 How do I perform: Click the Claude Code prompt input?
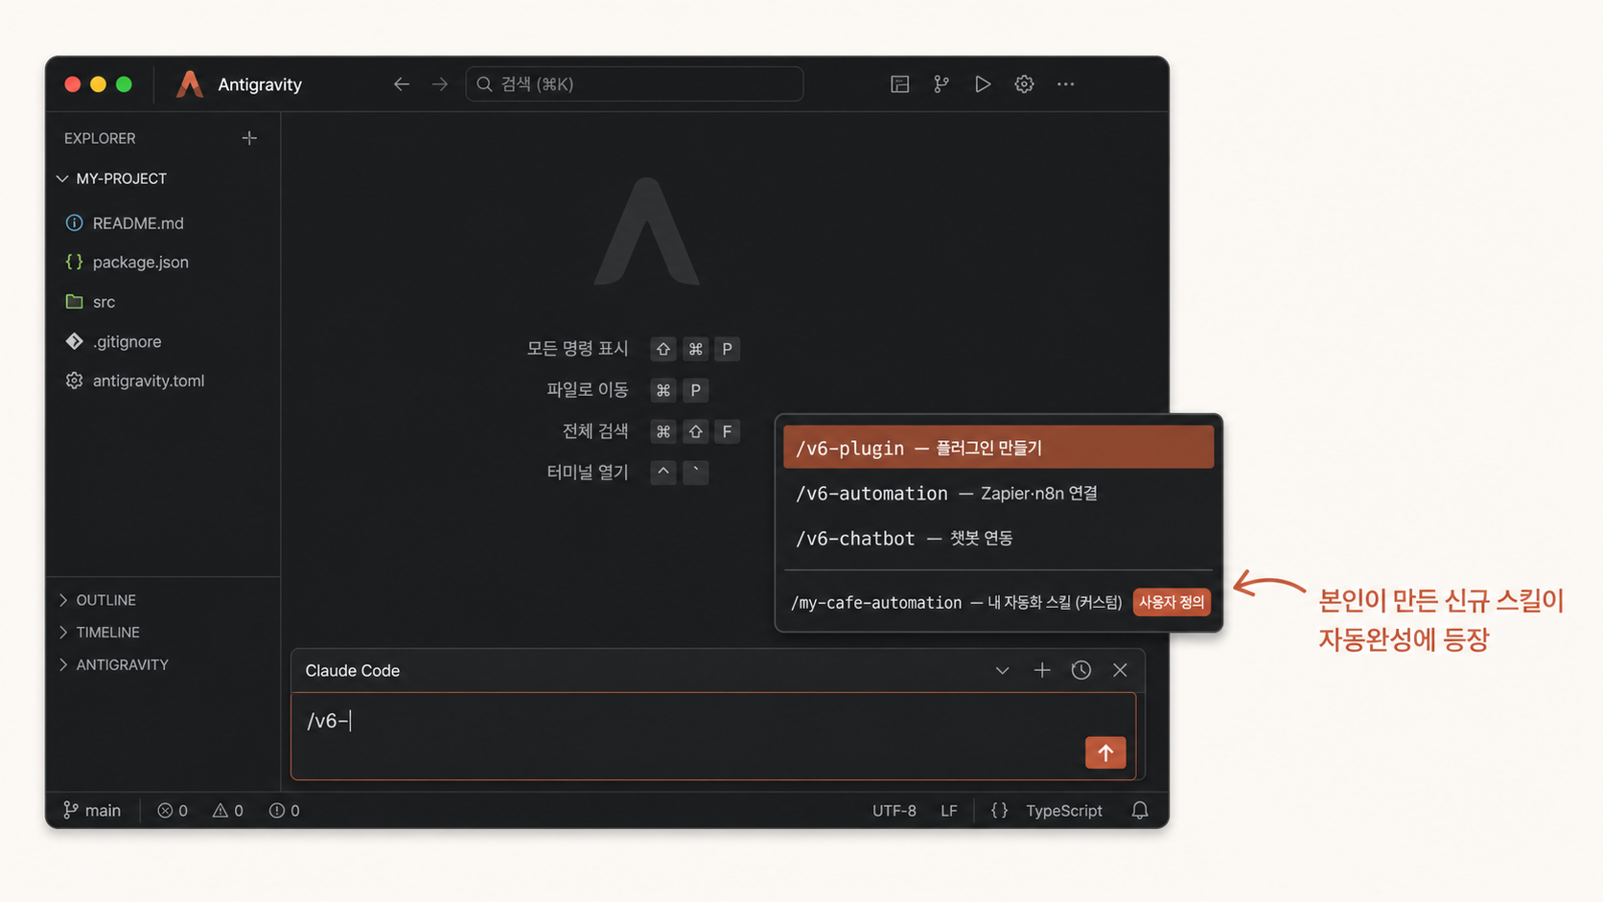click(x=713, y=736)
